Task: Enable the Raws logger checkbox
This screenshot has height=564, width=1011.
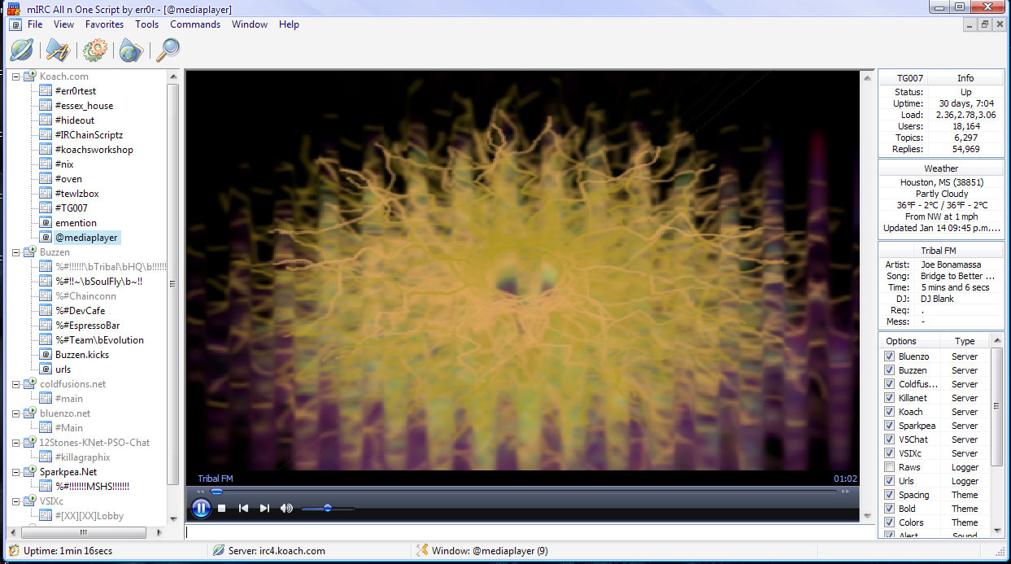Action: click(889, 467)
